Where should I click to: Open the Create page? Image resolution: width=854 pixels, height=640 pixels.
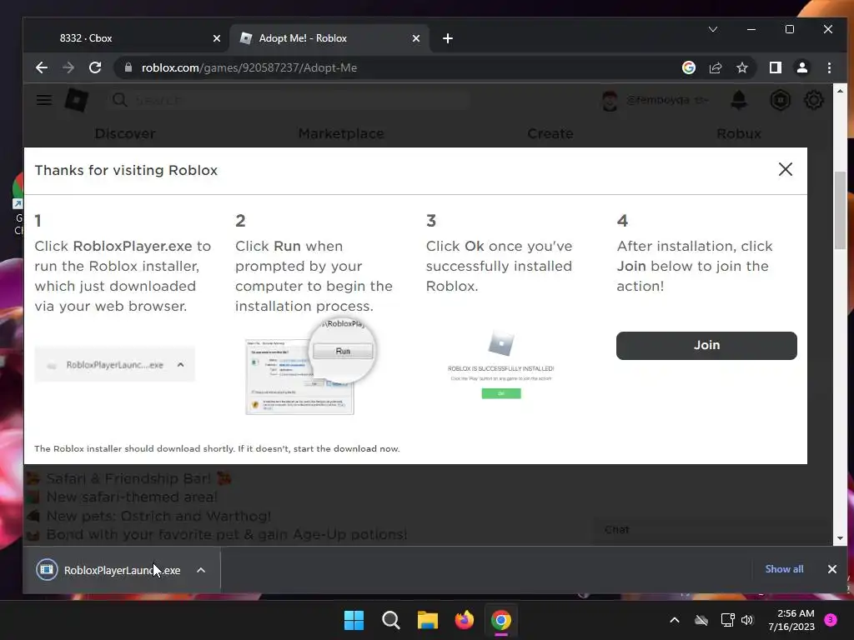pos(550,133)
